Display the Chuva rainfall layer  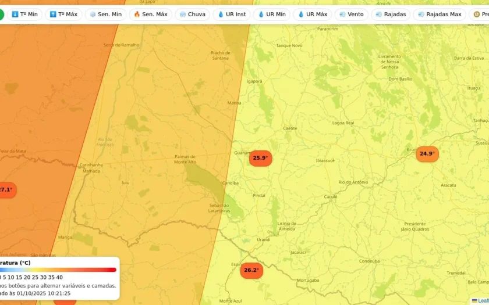click(192, 14)
